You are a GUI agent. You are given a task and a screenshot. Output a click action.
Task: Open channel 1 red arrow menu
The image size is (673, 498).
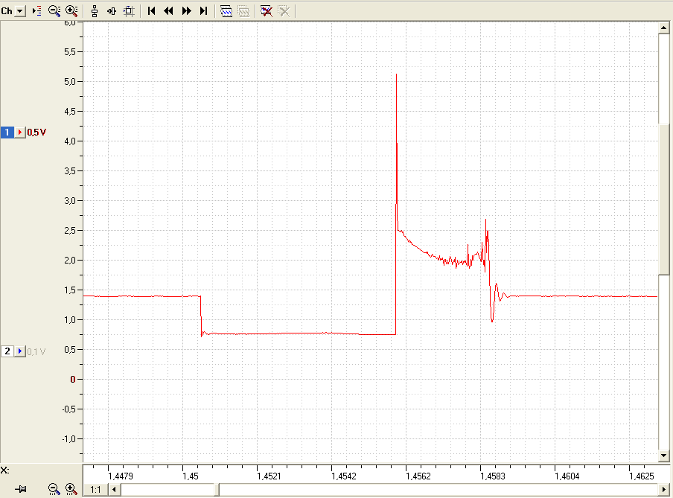[20, 133]
